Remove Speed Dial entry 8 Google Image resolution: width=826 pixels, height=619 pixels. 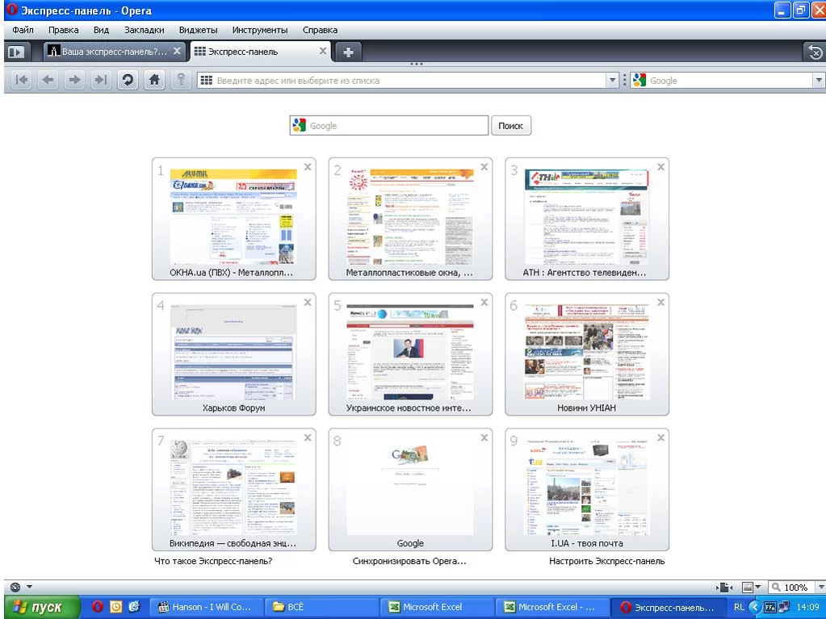484,437
